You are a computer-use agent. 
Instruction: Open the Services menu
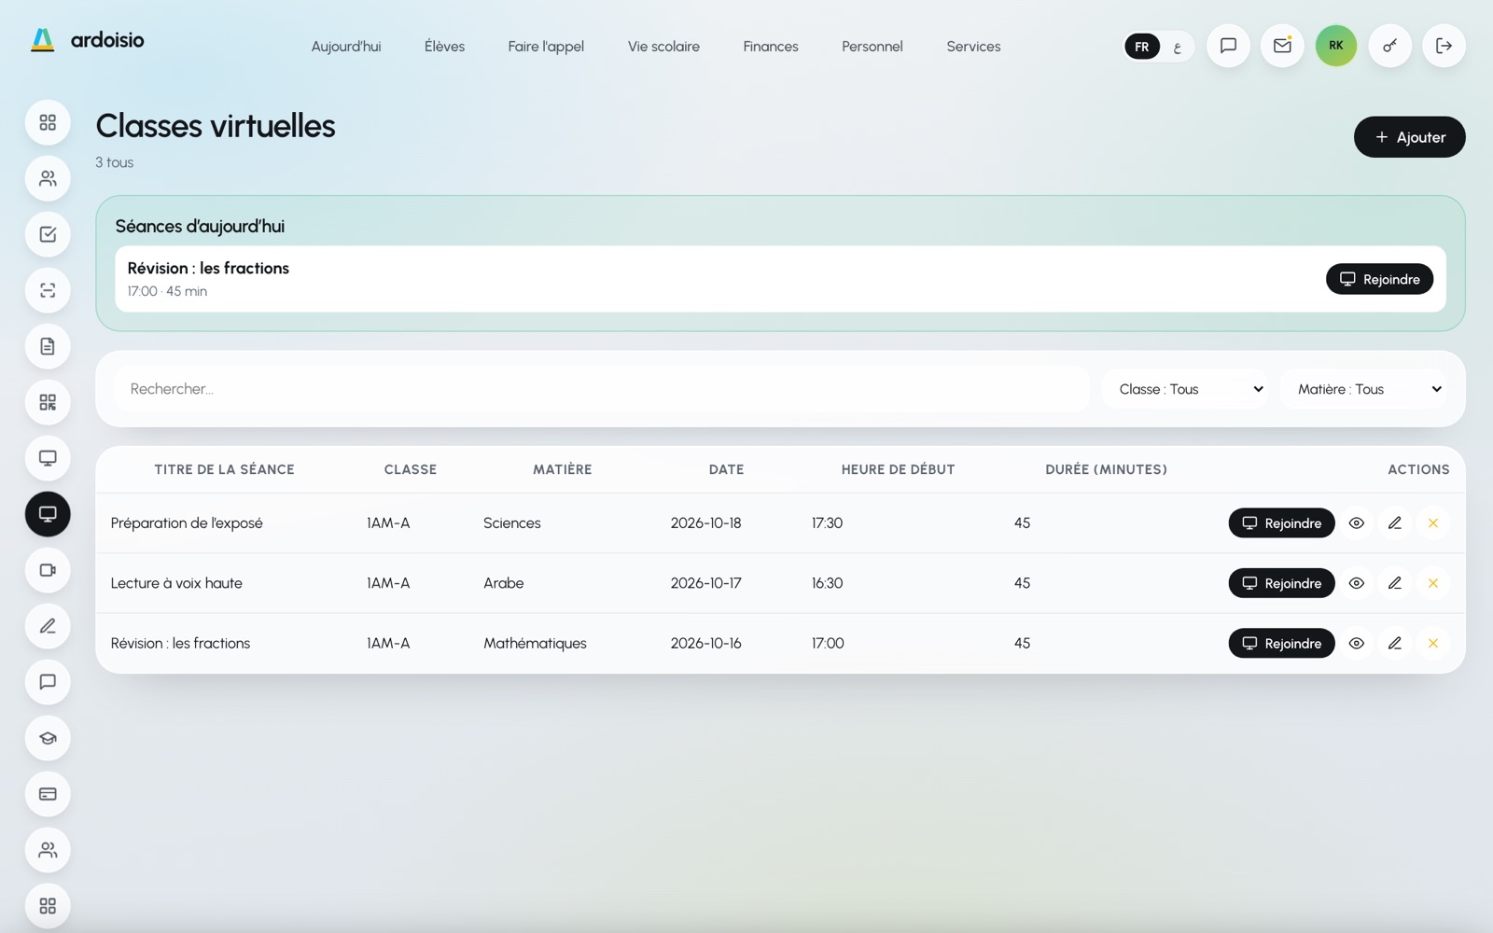[973, 46]
